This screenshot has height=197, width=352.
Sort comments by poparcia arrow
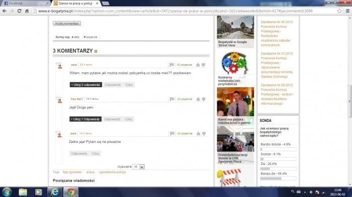85,37
